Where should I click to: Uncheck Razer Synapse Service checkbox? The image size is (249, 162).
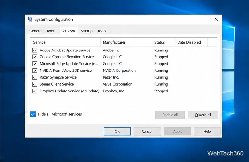click(35, 77)
